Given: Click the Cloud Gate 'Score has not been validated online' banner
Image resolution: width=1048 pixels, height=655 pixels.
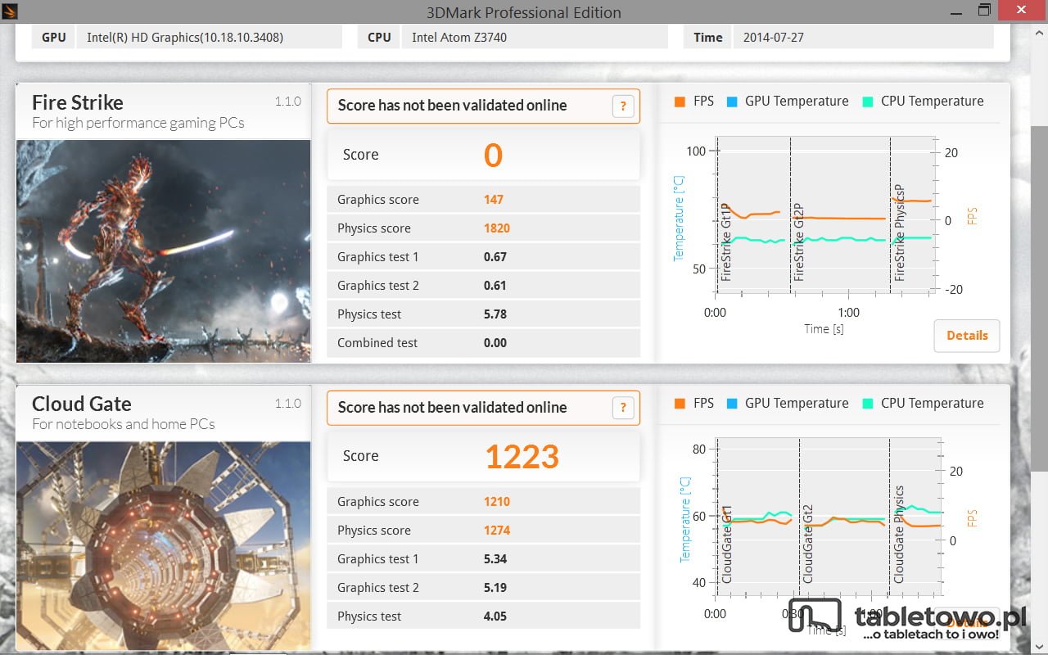Looking at the screenshot, I should click(x=483, y=408).
